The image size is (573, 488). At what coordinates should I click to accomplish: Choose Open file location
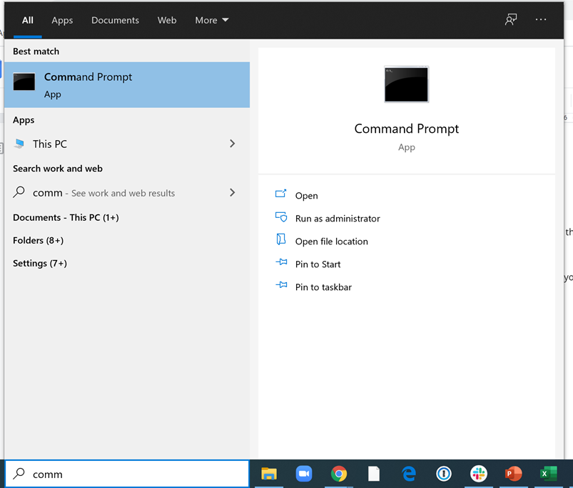click(331, 241)
